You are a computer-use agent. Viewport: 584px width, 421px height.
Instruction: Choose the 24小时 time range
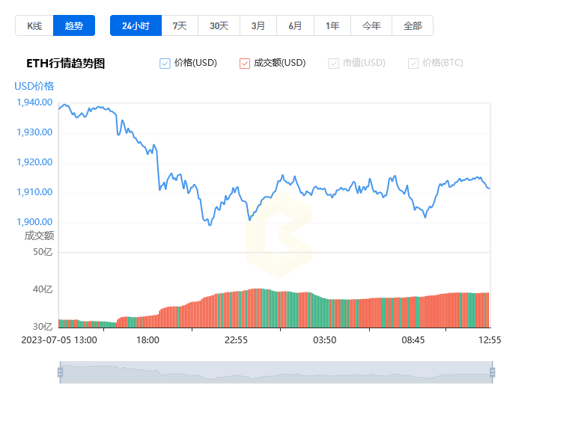pyautogui.click(x=136, y=25)
